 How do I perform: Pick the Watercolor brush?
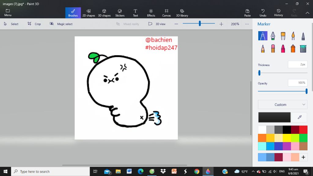[293, 36]
